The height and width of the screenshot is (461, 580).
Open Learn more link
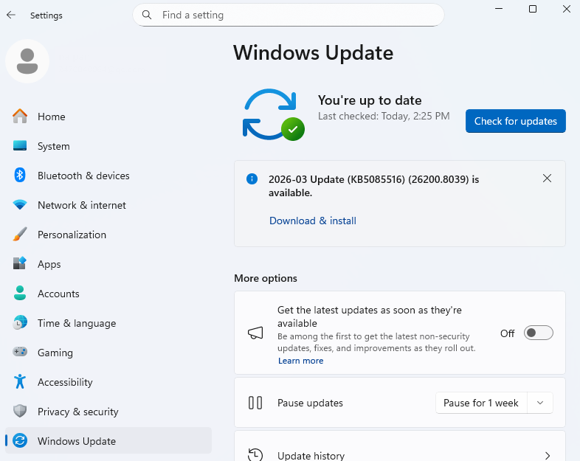(x=301, y=361)
